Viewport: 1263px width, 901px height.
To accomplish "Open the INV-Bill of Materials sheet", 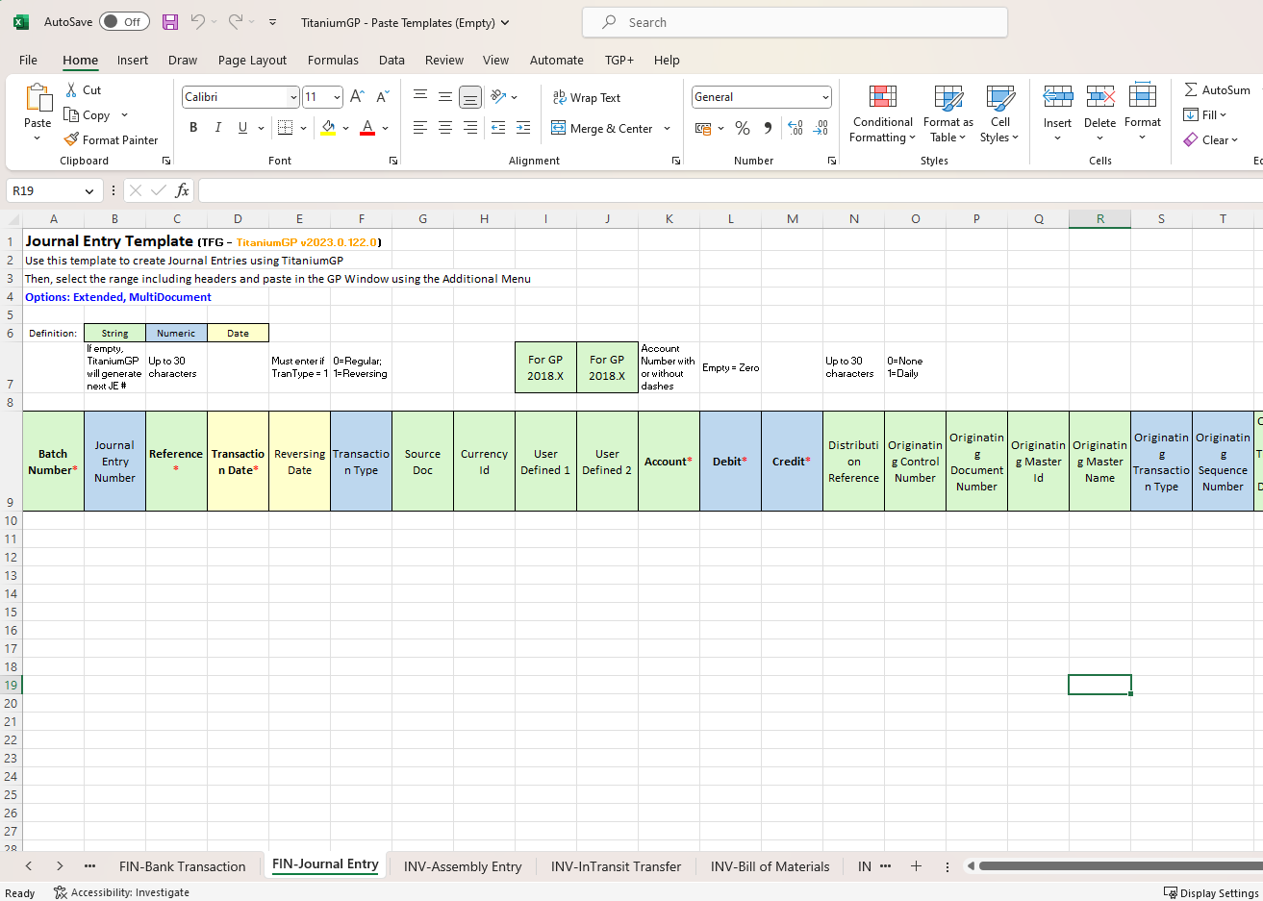I will 770,866.
